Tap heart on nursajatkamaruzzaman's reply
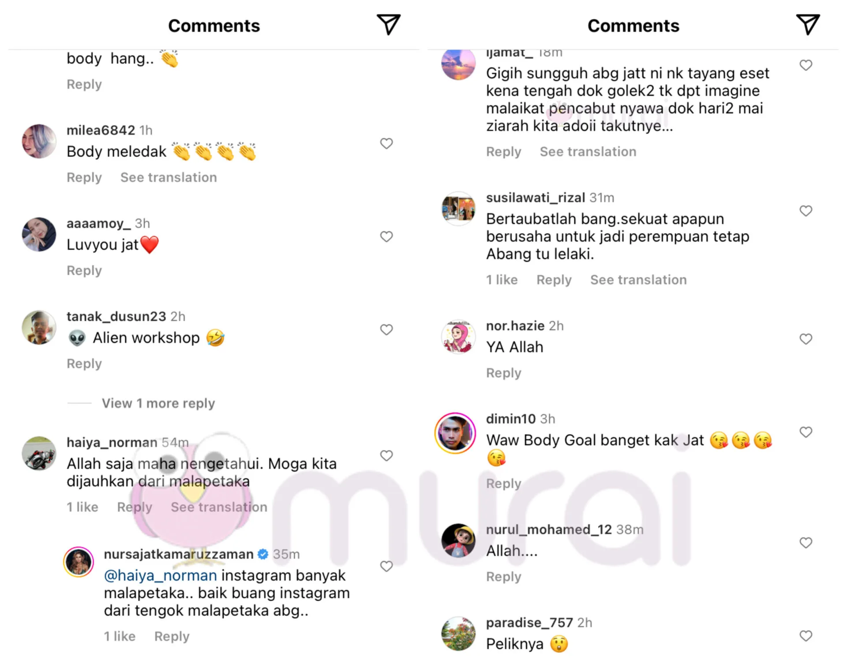 (386, 566)
